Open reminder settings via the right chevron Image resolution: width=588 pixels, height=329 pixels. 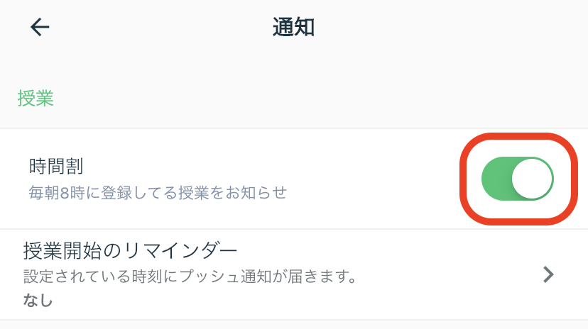click(x=548, y=274)
